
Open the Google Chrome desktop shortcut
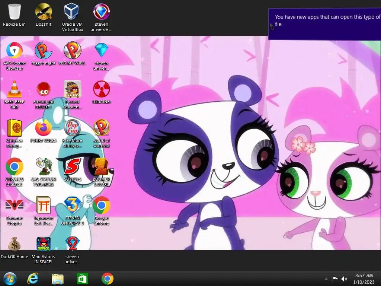[x=102, y=211]
